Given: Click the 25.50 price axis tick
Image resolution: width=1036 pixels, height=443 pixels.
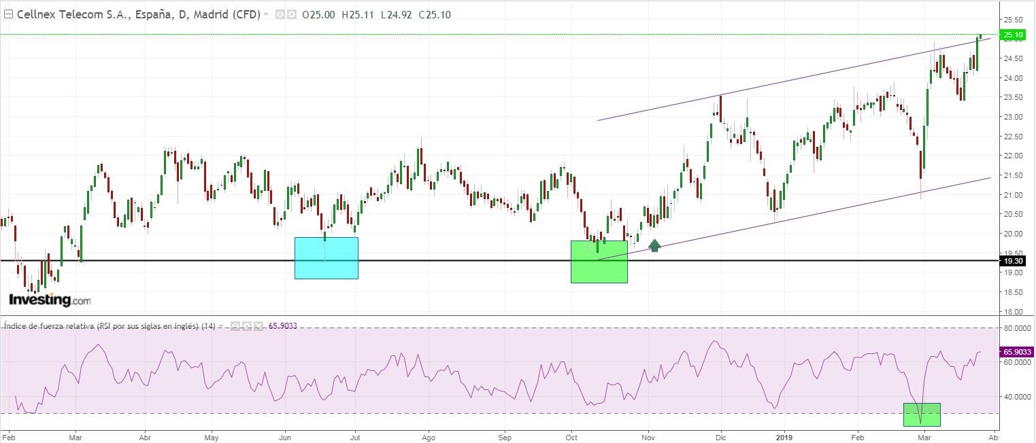Looking at the screenshot, I should tap(1014, 20).
